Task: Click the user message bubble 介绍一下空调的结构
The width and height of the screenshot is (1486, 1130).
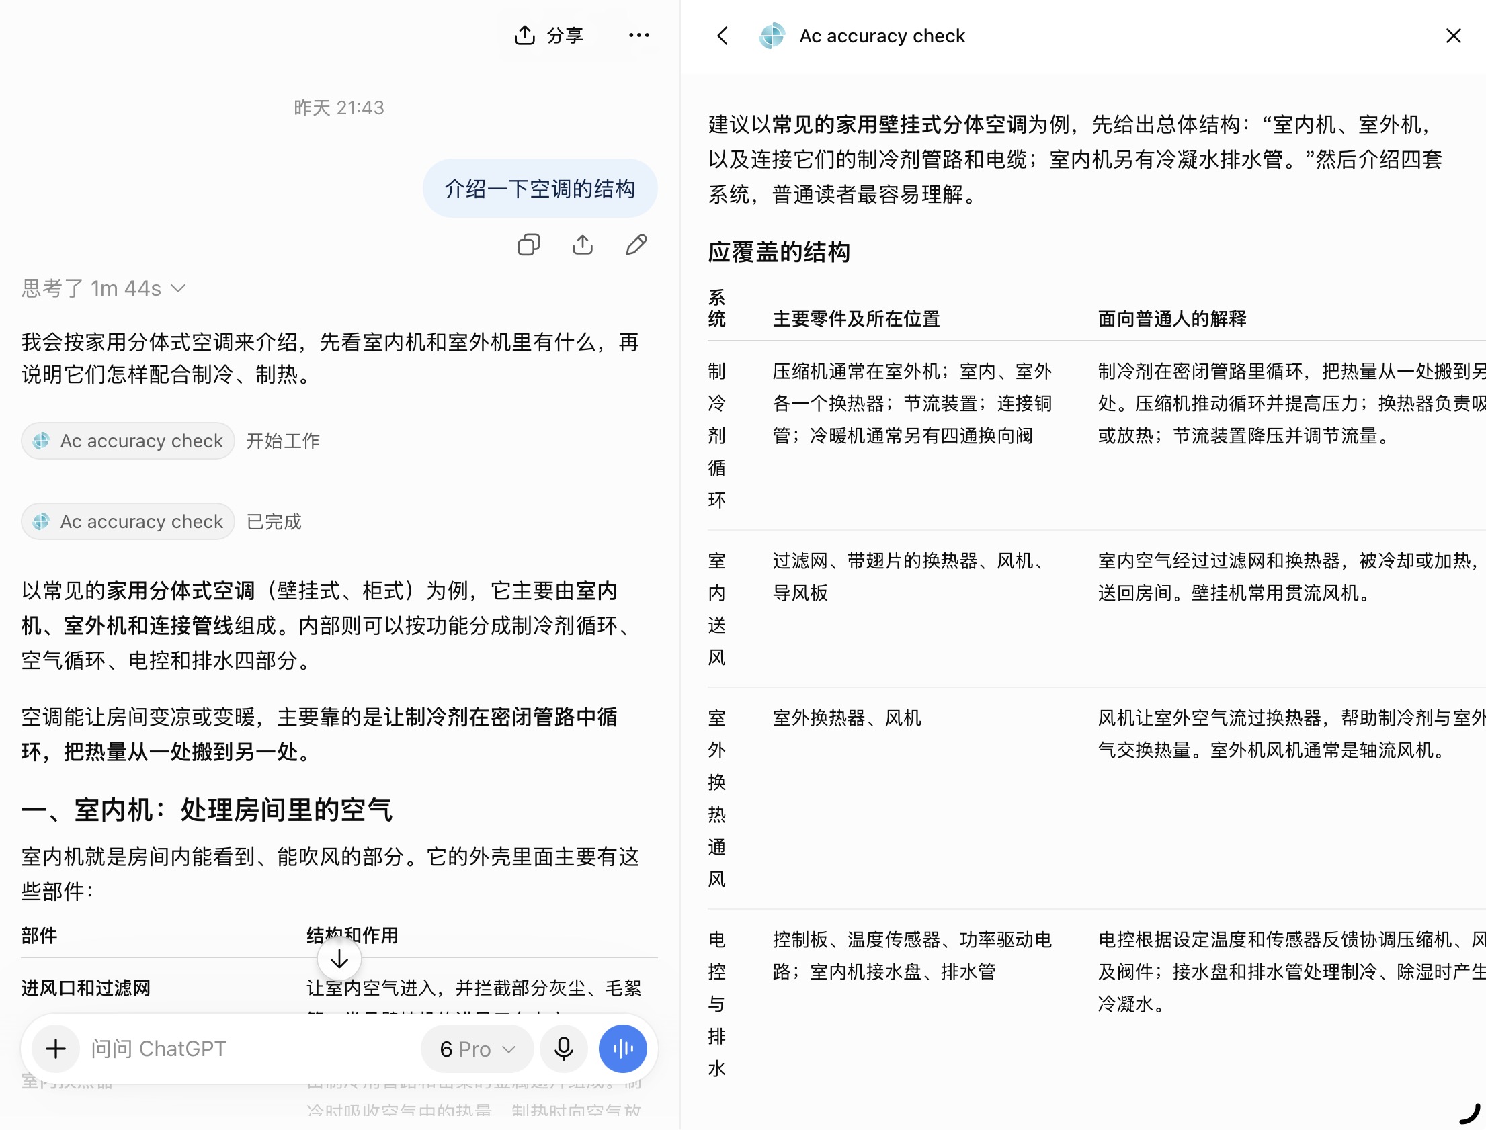Action: [540, 189]
